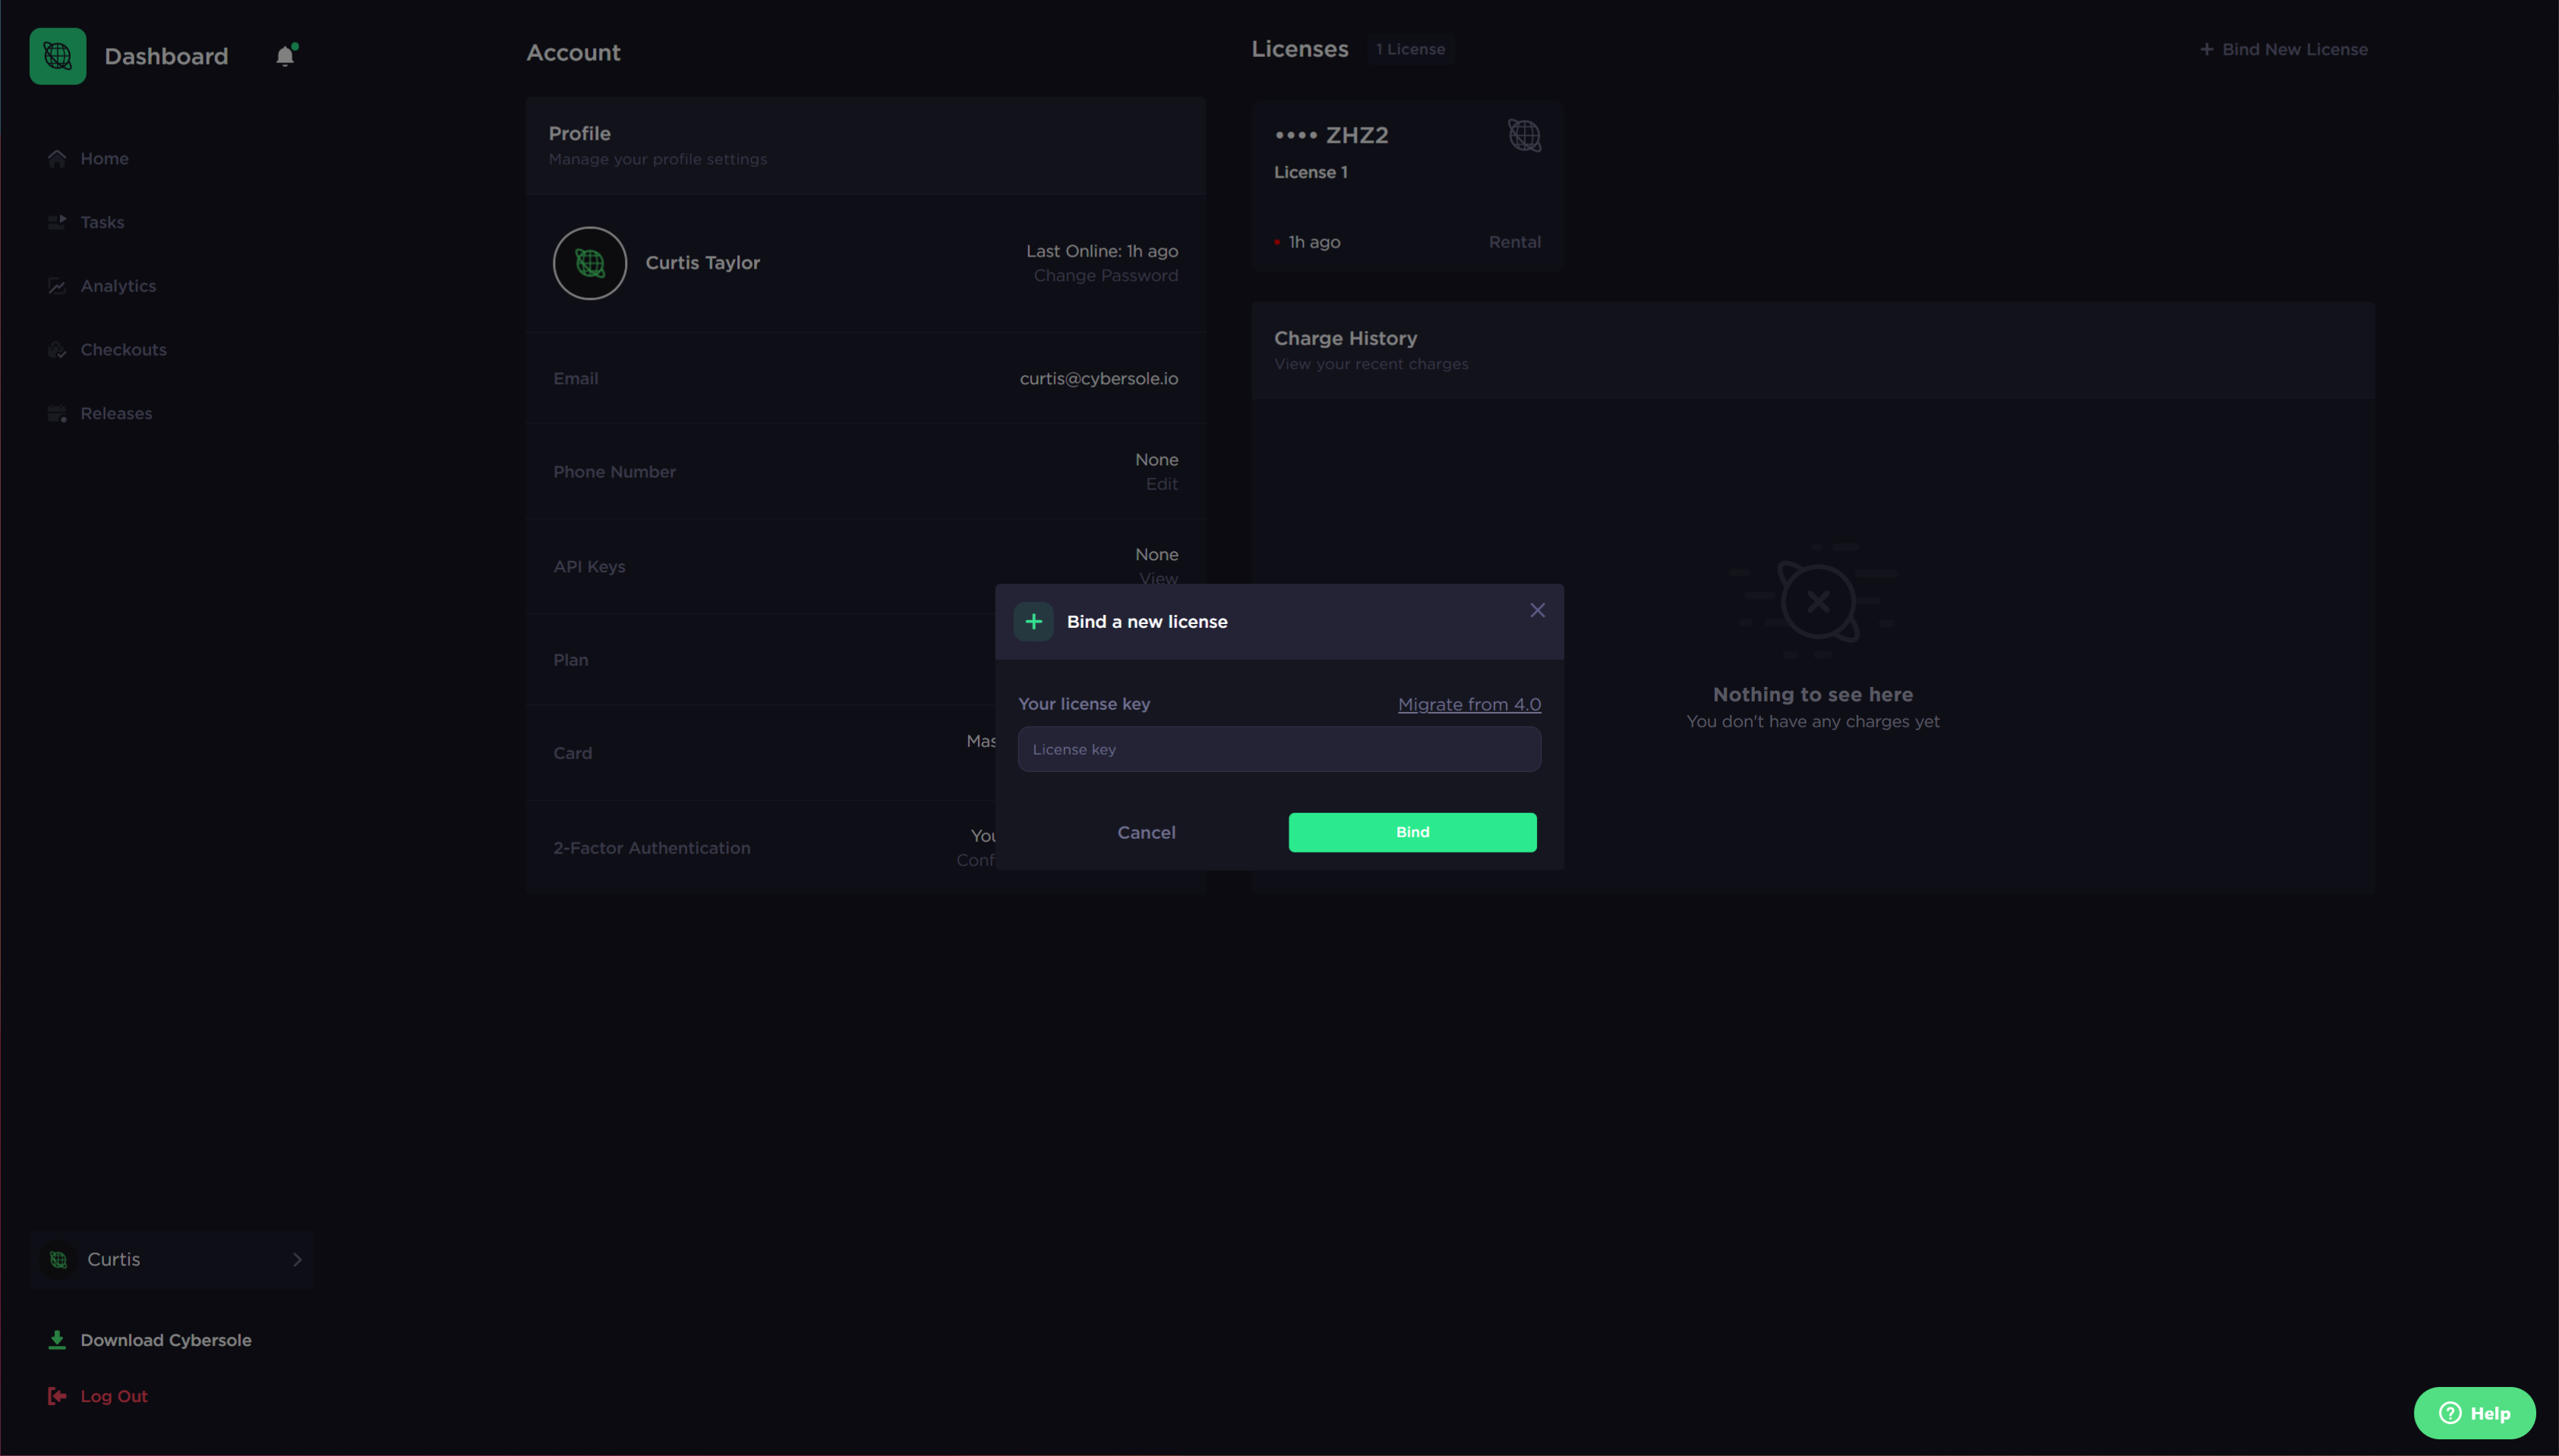
Task: Click the 1 License badge
Action: click(1410, 49)
